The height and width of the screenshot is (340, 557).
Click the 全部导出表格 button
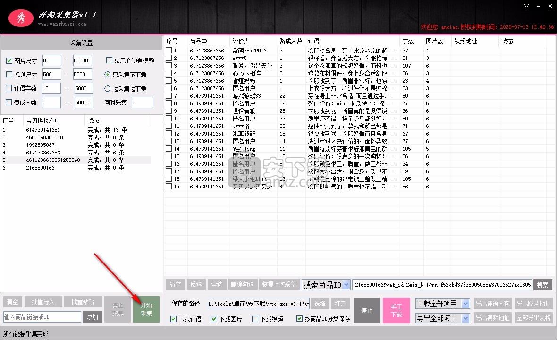533,318
